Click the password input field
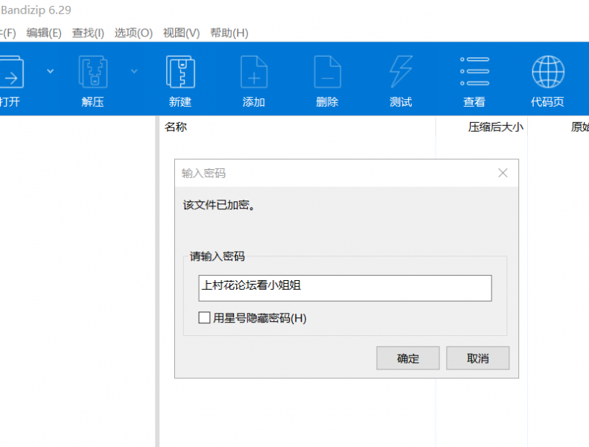This screenshot has height=447, width=589. pos(345,288)
